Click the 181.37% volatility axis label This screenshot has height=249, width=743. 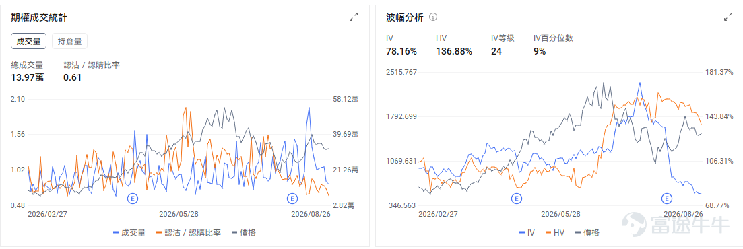[x=720, y=72]
